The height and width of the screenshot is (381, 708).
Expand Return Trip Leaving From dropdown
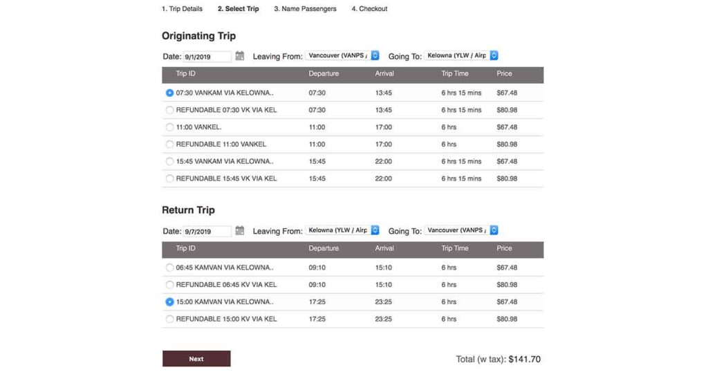coord(343,230)
